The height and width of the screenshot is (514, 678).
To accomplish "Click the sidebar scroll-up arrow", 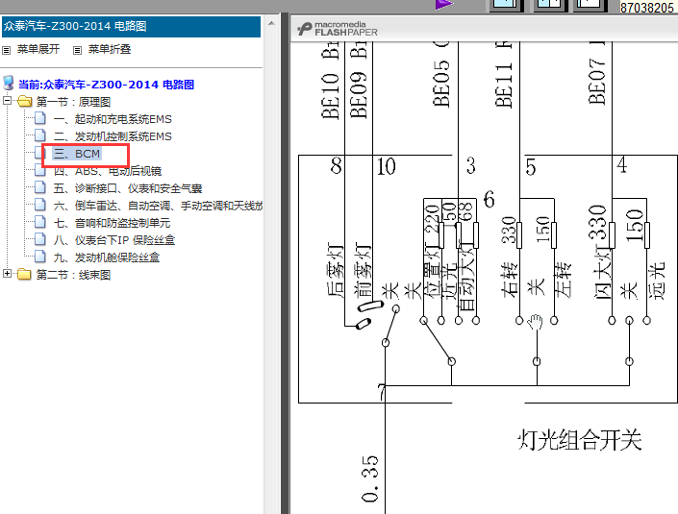I will point(271,23).
